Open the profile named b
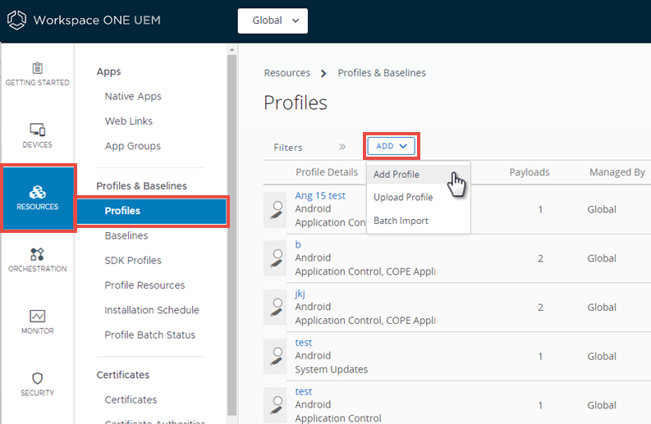 [298, 244]
